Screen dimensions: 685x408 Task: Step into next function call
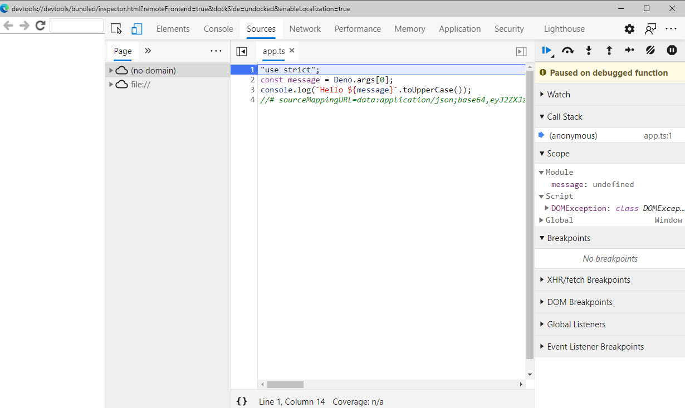click(588, 51)
